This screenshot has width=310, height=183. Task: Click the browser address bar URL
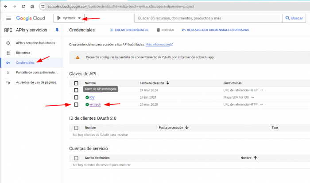coord(120,7)
